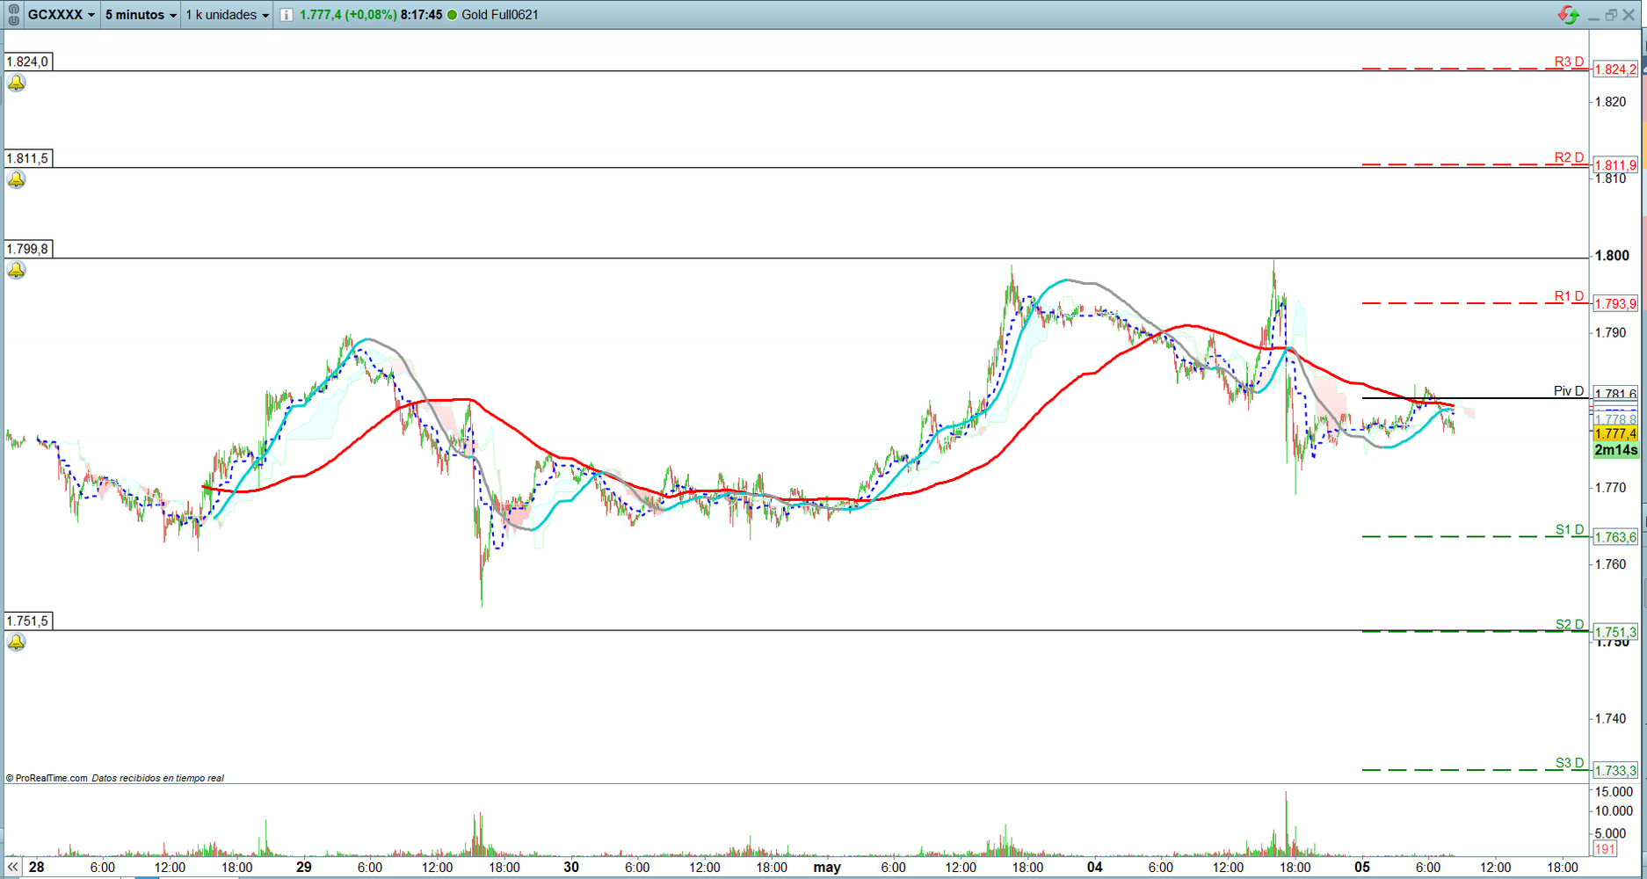1647x879 pixels.
Task: Click the 28 date label on time axis
Action: (x=36, y=868)
